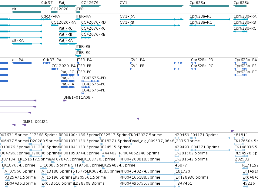Click the Cpr62Bb-PA protein label
The width and height of the screenshot is (258, 188).
pos(246,60)
